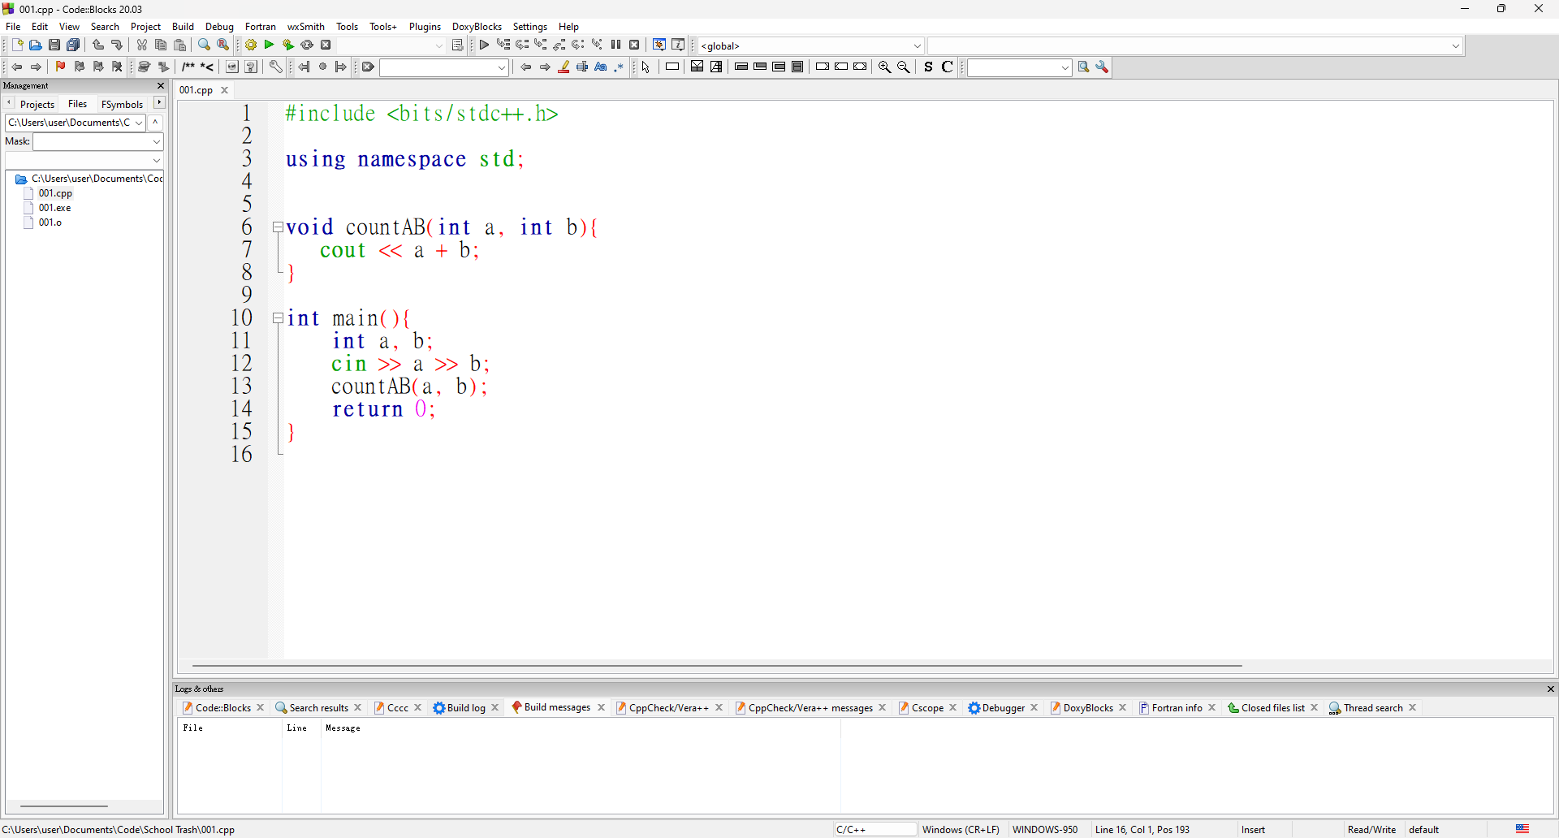
Task: Click the Zoom in magnifier icon
Action: click(x=885, y=67)
